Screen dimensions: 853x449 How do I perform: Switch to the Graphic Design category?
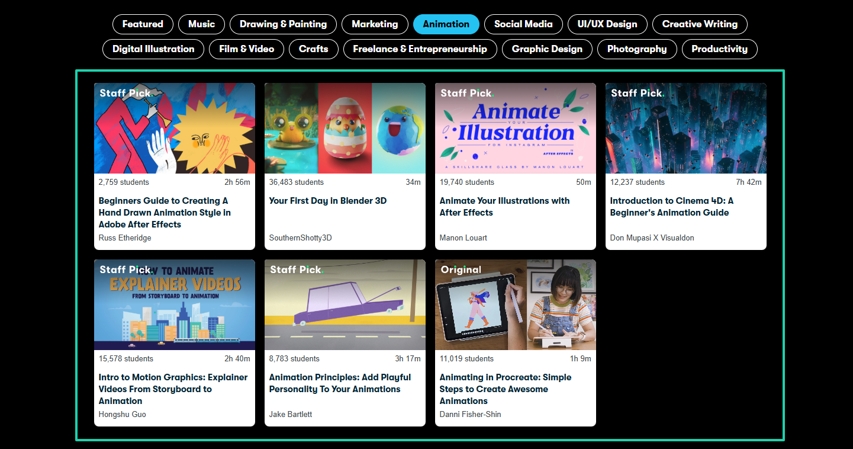click(547, 49)
